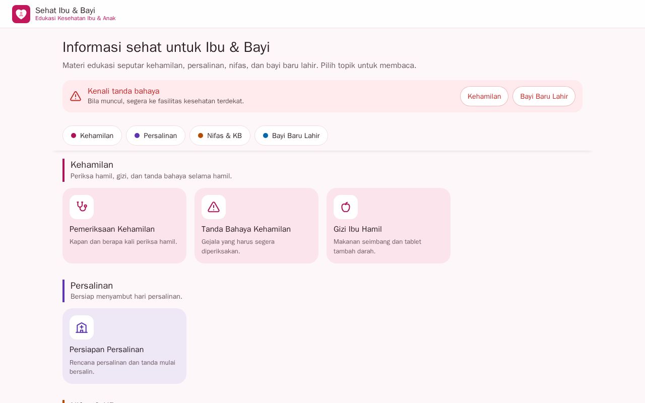Image resolution: width=645 pixels, height=403 pixels.
Task: Open Kehamilan danger signs button in banner
Action: click(x=484, y=96)
